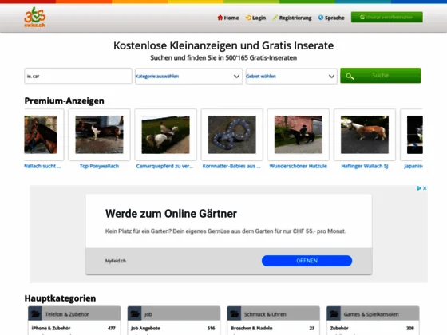
Task: Close the advertisement with X icon
Action: click(x=425, y=188)
